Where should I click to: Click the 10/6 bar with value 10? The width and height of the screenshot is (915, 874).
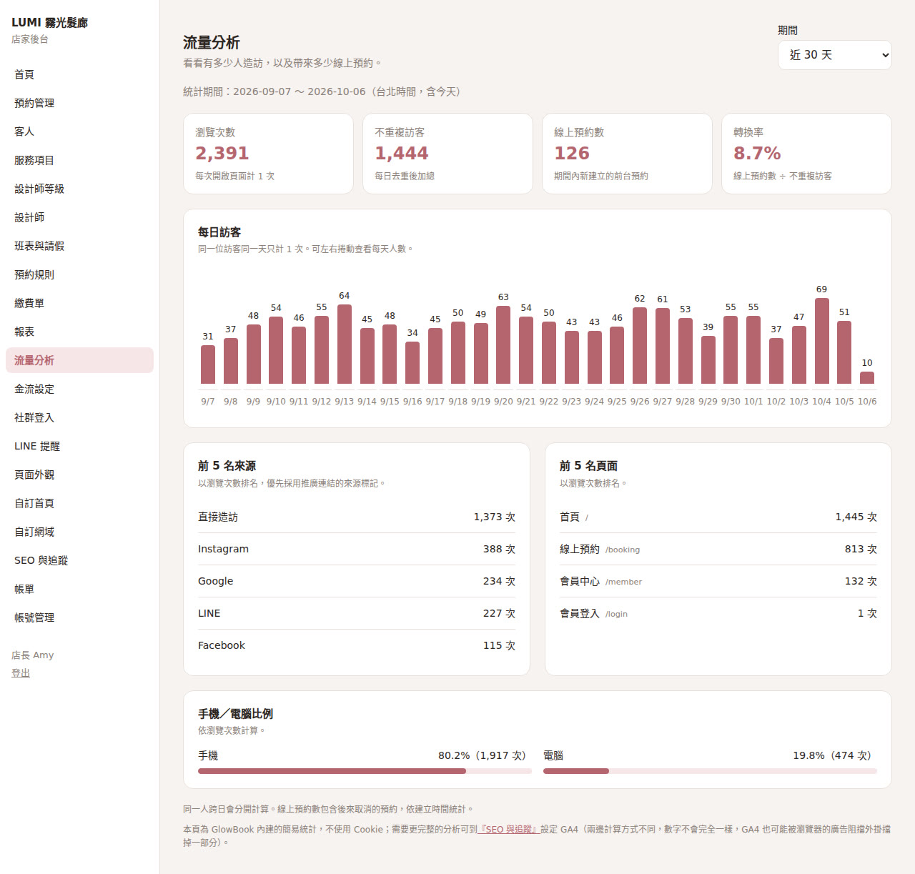click(867, 377)
